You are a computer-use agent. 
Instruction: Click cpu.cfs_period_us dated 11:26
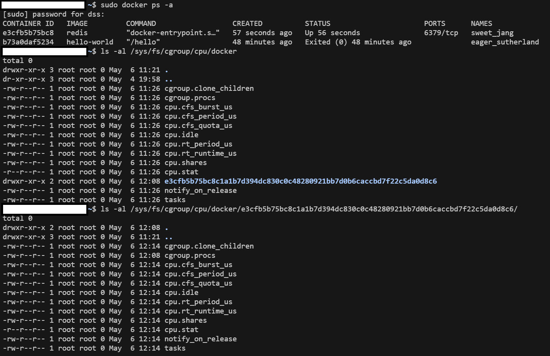click(x=200, y=116)
